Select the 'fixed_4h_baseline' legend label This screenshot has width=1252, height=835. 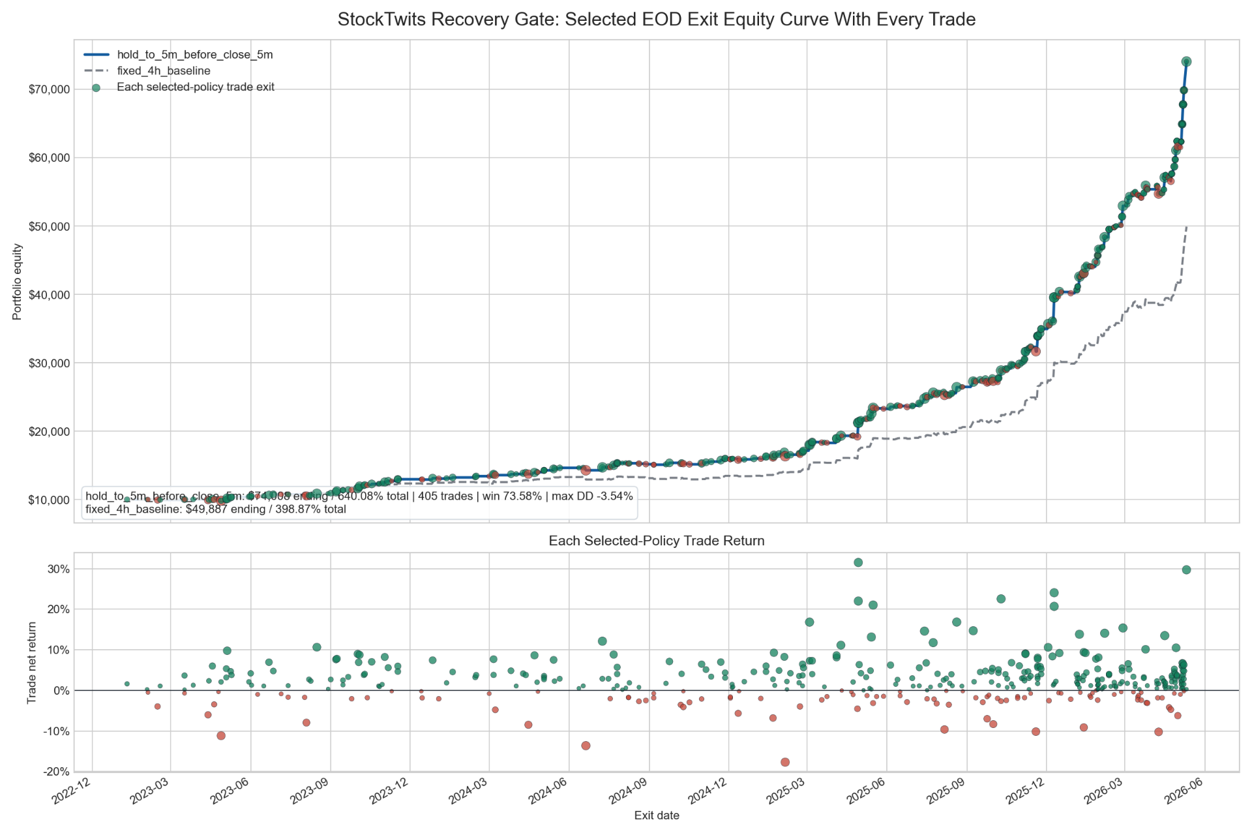pos(164,70)
